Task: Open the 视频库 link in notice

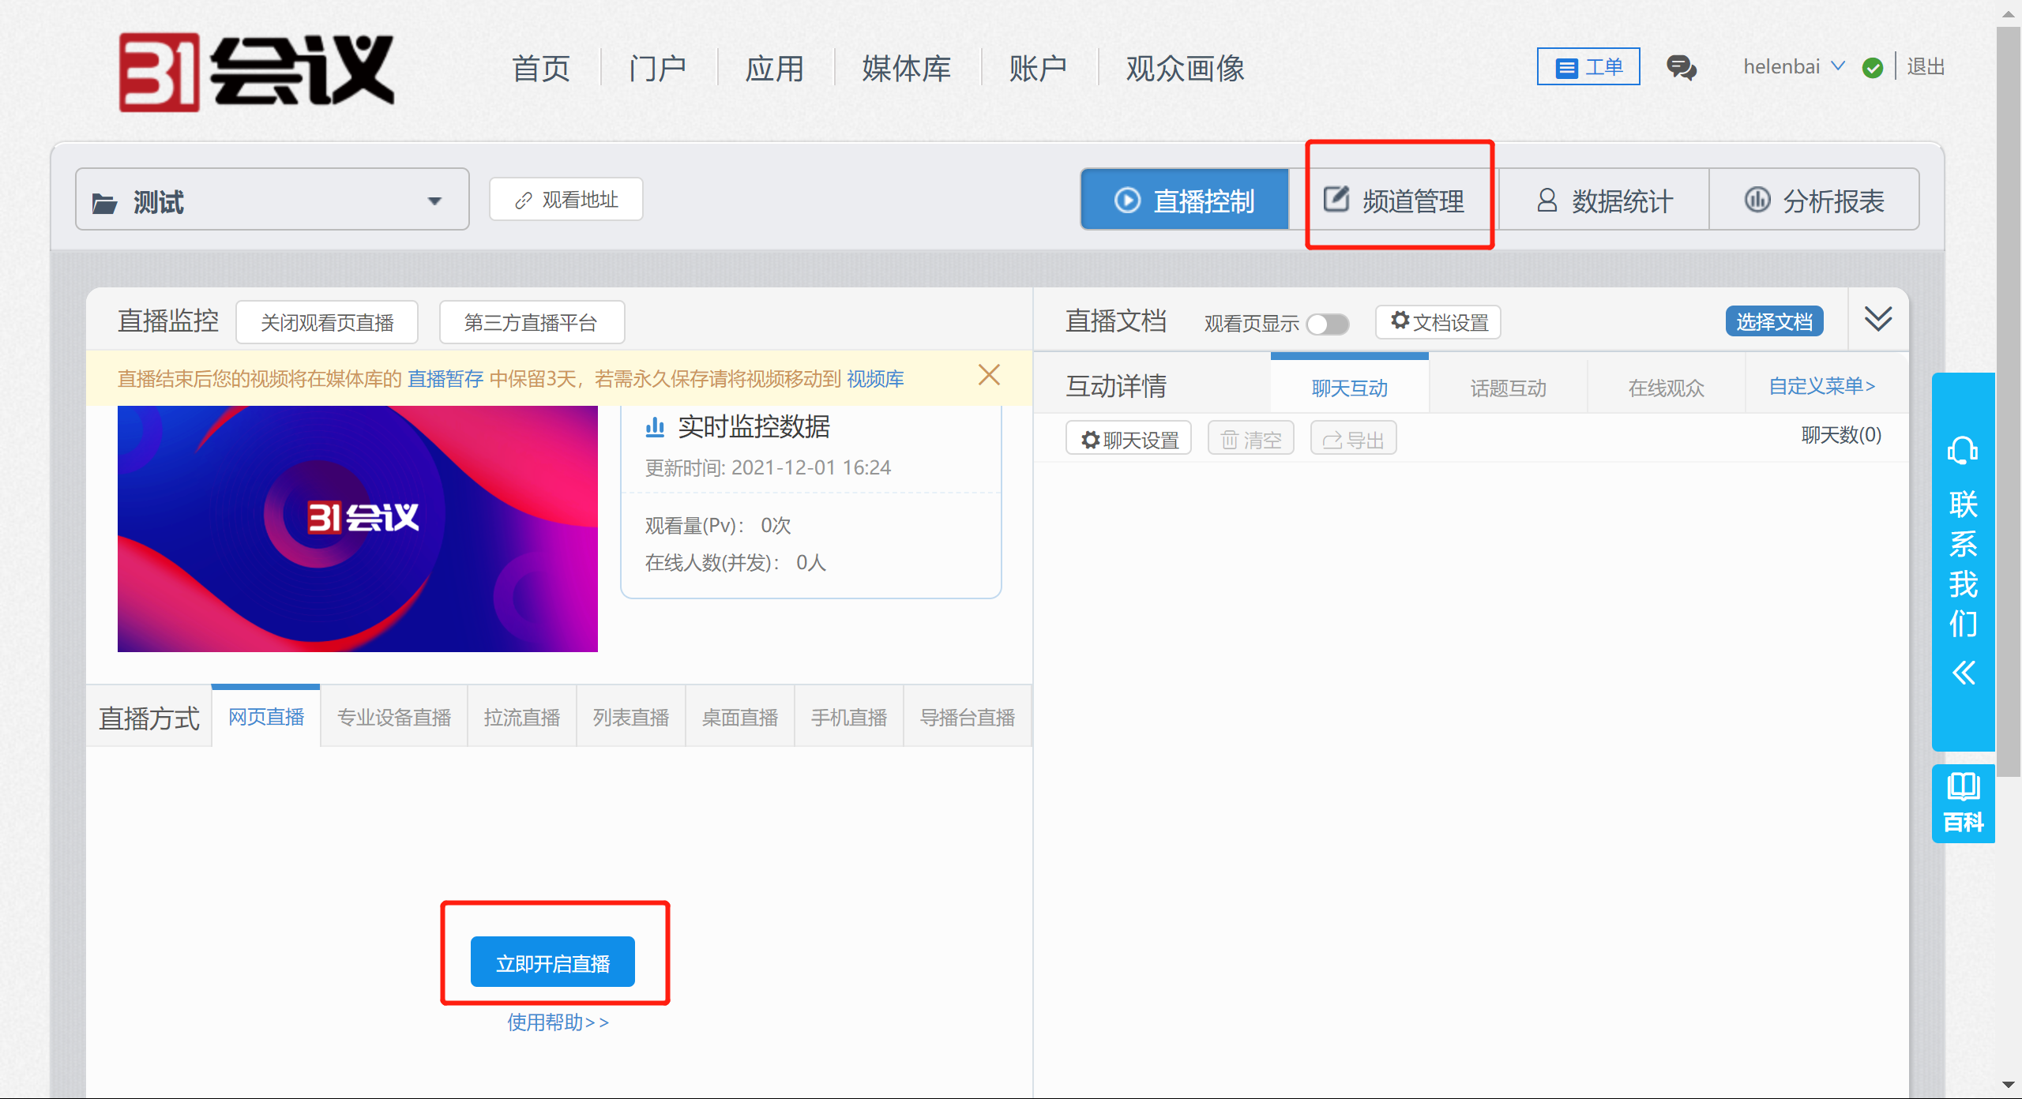Action: point(875,378)
